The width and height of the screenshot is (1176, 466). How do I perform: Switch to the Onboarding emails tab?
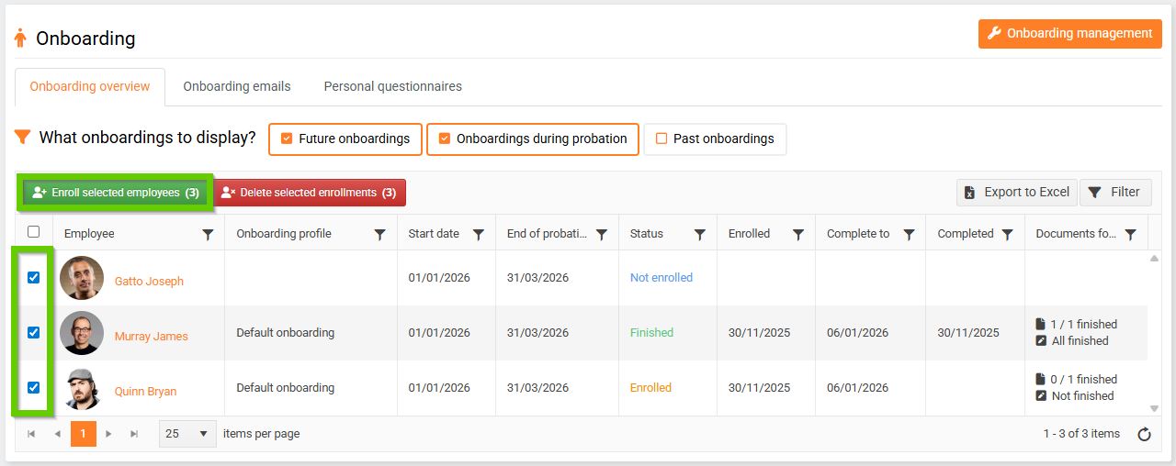click(236, 86)
